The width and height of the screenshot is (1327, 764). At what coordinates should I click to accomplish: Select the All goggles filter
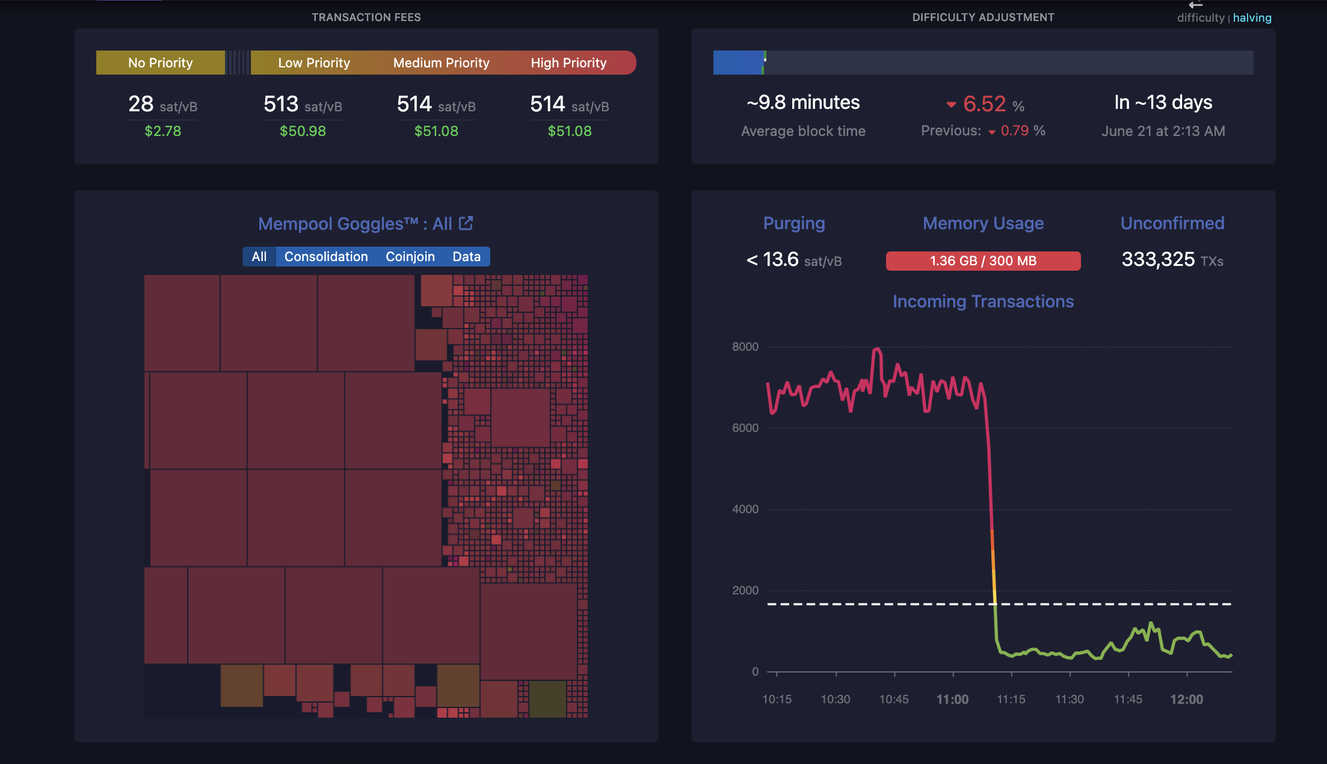coord(259,257)
